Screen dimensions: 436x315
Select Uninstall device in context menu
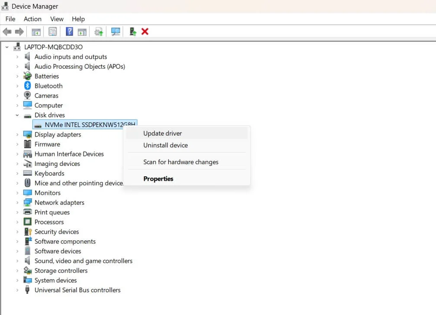click(x=165, y=146)
